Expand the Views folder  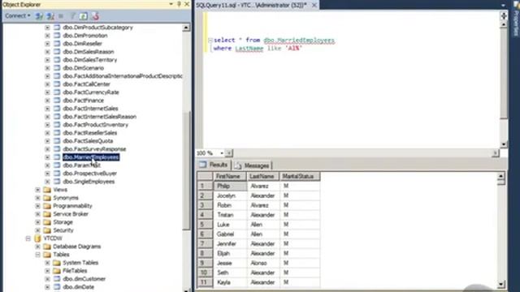click(38, 190)
